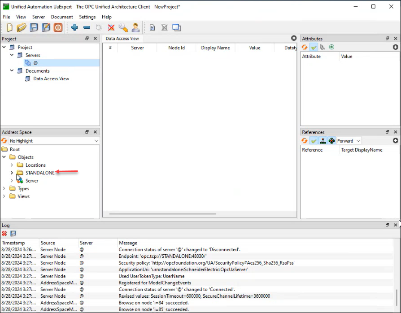This screenshot has height=313, width=401.
Task: Refresh the Attributes panel with the orange arrows icon
Action: click(304, 47)
